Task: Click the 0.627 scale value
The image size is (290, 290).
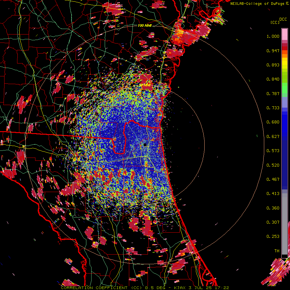Action: pos(273,137)
